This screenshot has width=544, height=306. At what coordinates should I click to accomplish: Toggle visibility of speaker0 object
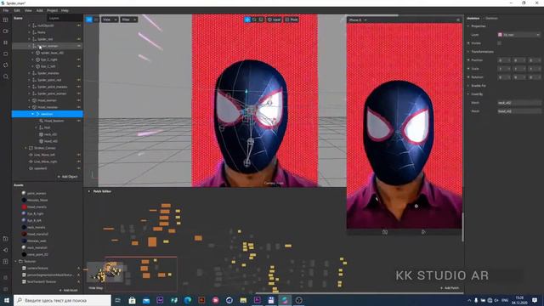79,168
